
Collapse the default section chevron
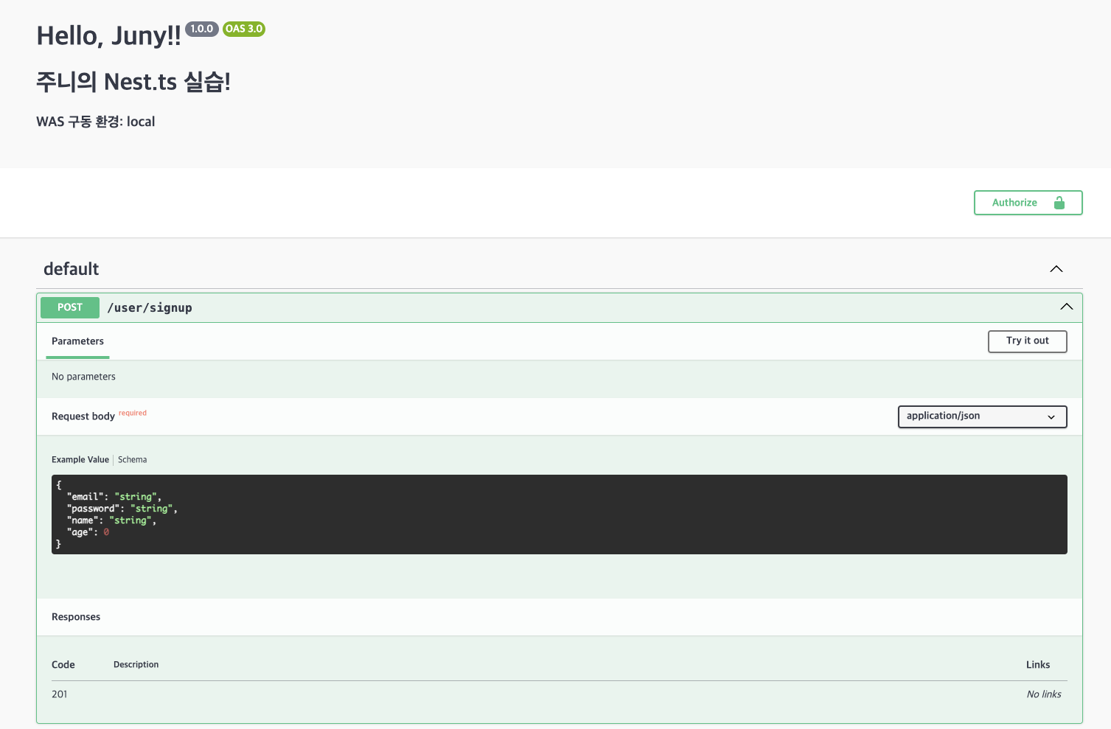(1056, 269)
